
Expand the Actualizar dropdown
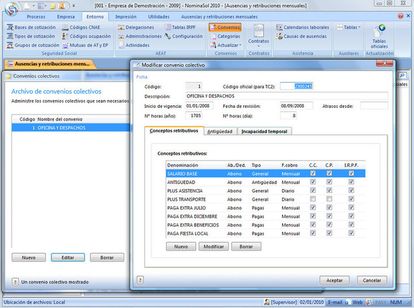[x=228, y=45]
